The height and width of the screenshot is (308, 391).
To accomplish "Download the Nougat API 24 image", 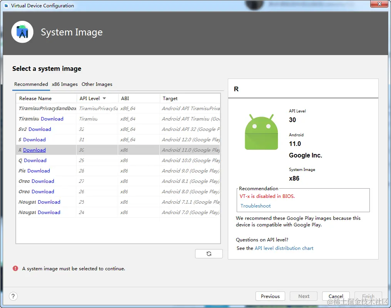I will [49, 212].
